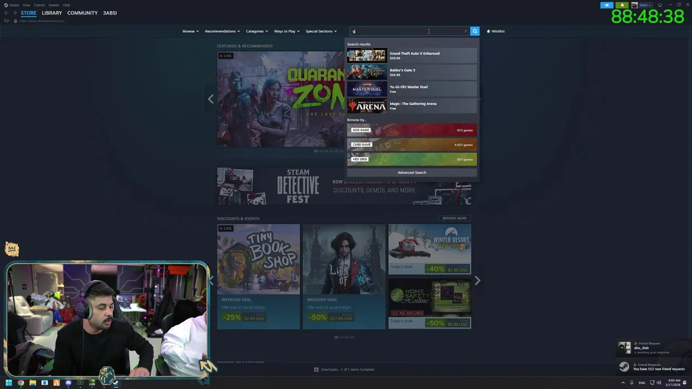Image resolution: width=692 pixels, height=389 pixels.
Task: Open the Windows notification bell
Action: click(684, 383)
